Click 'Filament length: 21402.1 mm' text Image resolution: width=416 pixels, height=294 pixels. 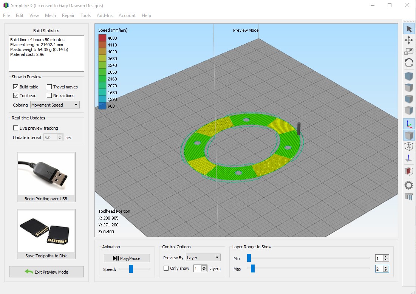click(37, 45)
